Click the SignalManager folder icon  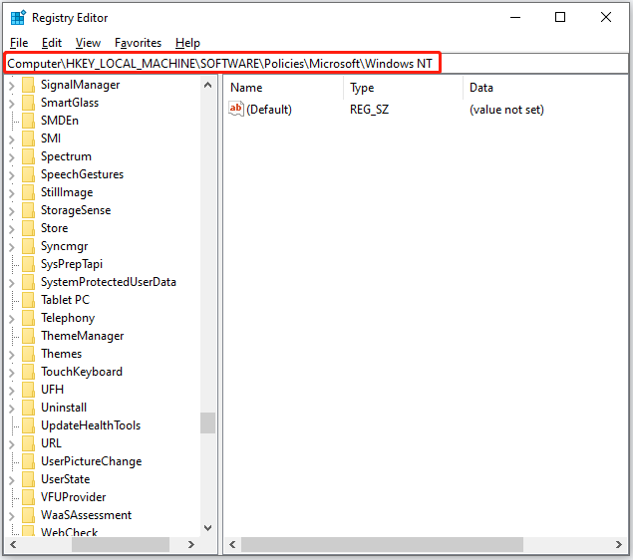click(28, 85)
